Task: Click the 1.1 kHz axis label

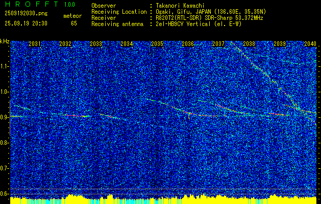Action: pyautogui.click(x=4, y=66)
